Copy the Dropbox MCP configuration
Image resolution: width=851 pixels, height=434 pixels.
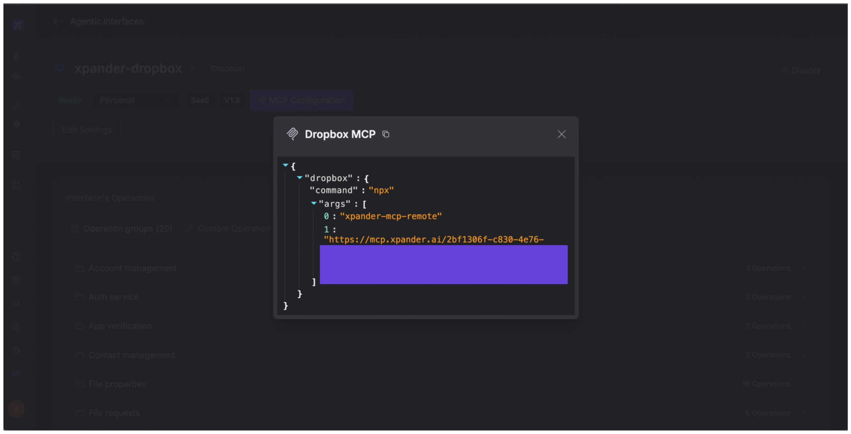(x=386, y=134)
